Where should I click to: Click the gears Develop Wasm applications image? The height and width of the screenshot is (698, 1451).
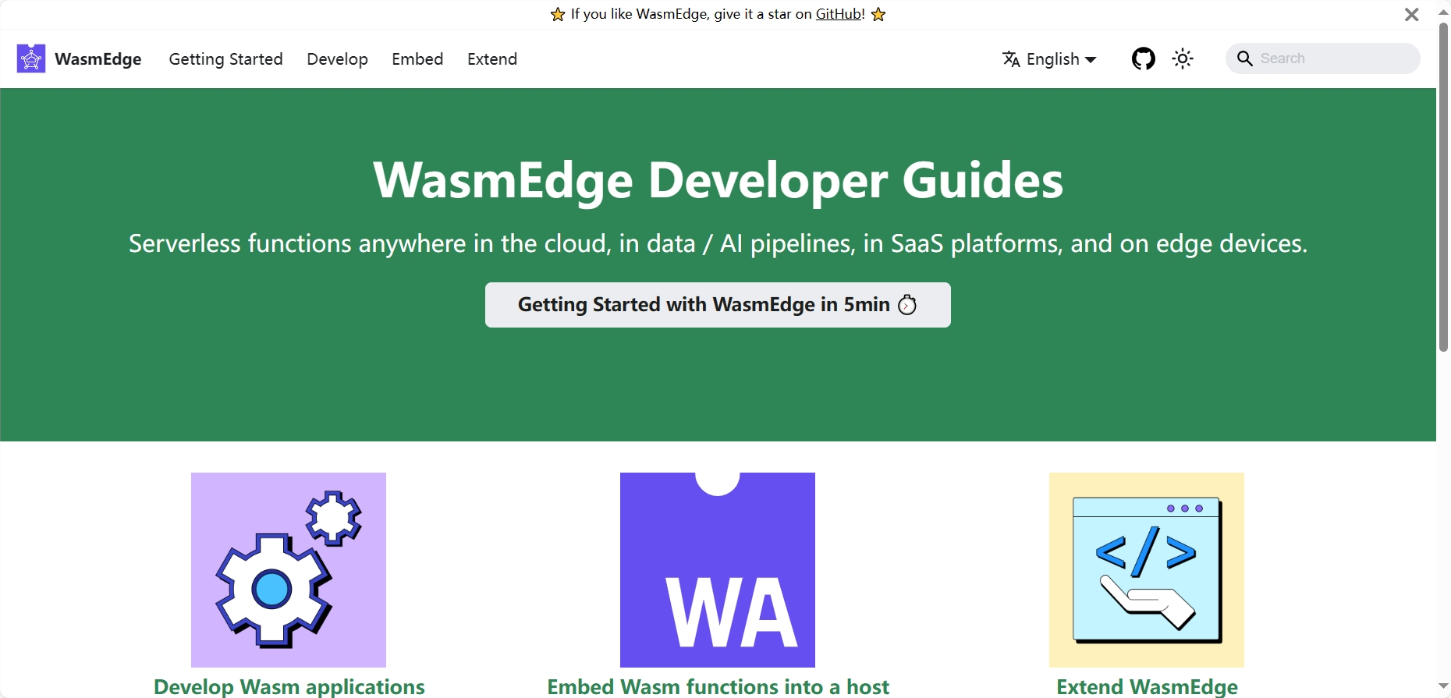pyautogui.click(x=289, y=570)
